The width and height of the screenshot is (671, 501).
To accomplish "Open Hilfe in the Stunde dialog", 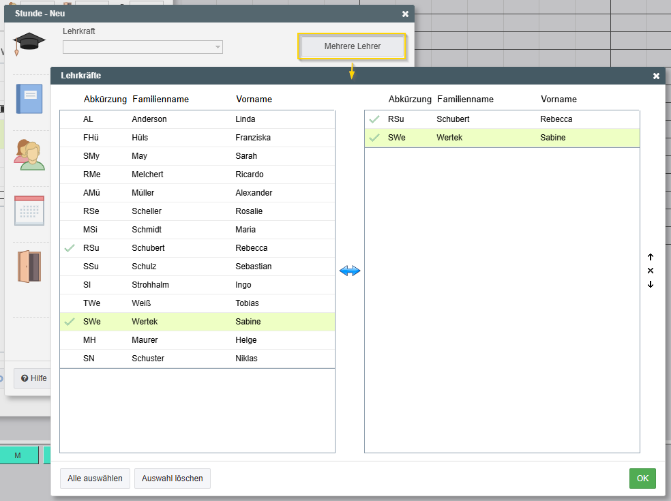I will (x=33, y=378).
